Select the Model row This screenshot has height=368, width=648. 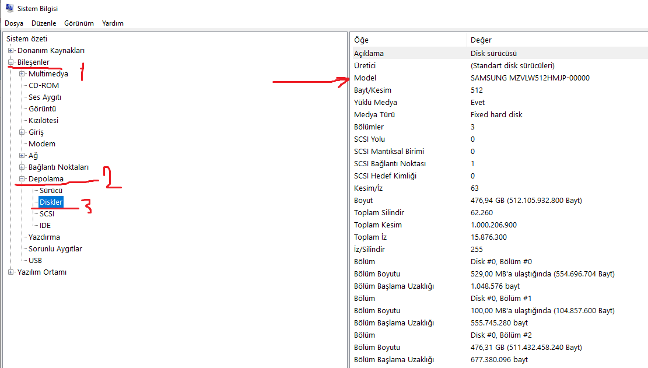pyautogui.click(x=499, y=78)
